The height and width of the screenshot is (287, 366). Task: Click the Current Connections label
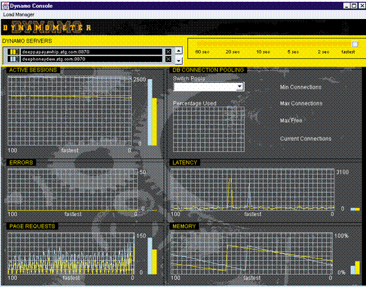(x=305, y=138)
